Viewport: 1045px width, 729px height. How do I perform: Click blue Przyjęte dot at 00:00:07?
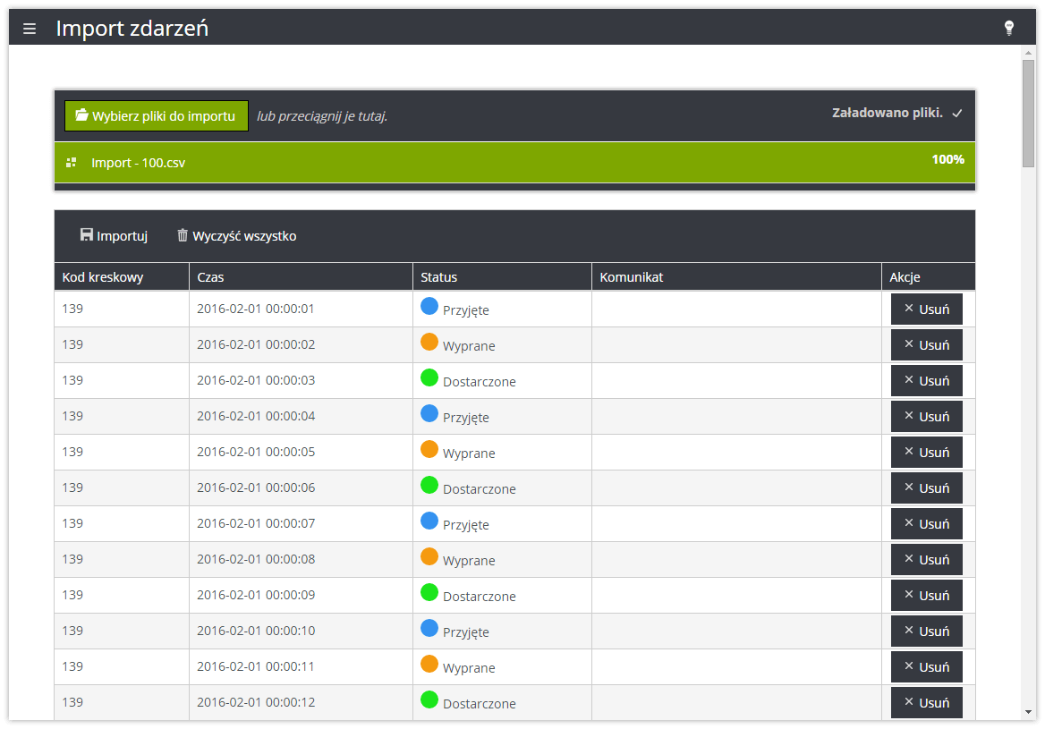coord(429,521)
